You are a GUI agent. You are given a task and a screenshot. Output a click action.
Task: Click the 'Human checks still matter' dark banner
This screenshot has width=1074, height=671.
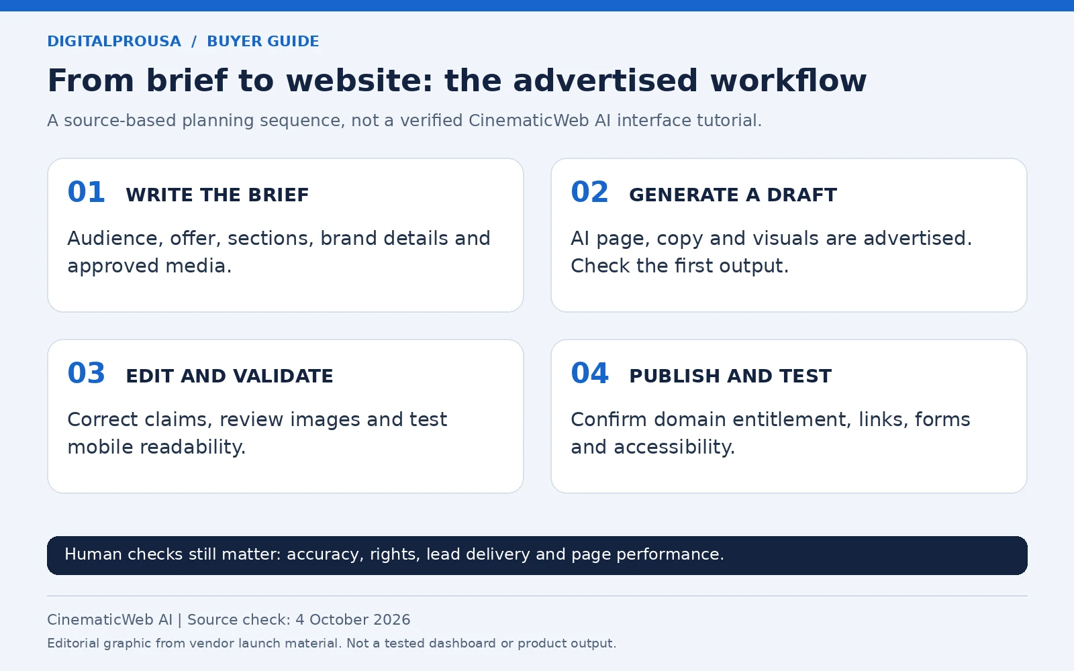537,556
